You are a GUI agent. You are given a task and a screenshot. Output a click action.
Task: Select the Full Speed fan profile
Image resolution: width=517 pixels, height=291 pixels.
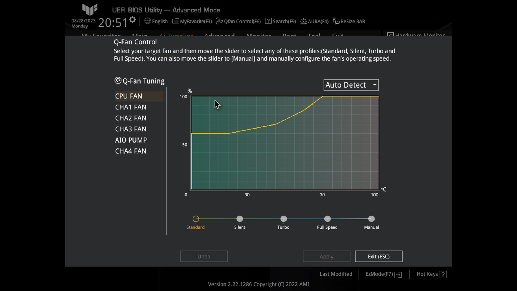pyautogui.click(x=327, y=219)
